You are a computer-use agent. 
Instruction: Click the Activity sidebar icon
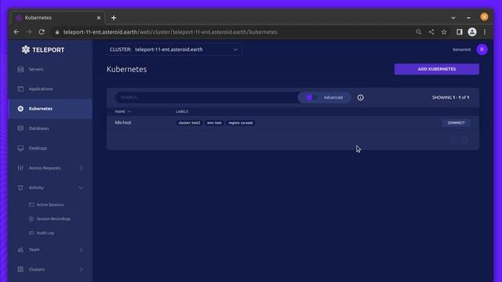(20, 188)
